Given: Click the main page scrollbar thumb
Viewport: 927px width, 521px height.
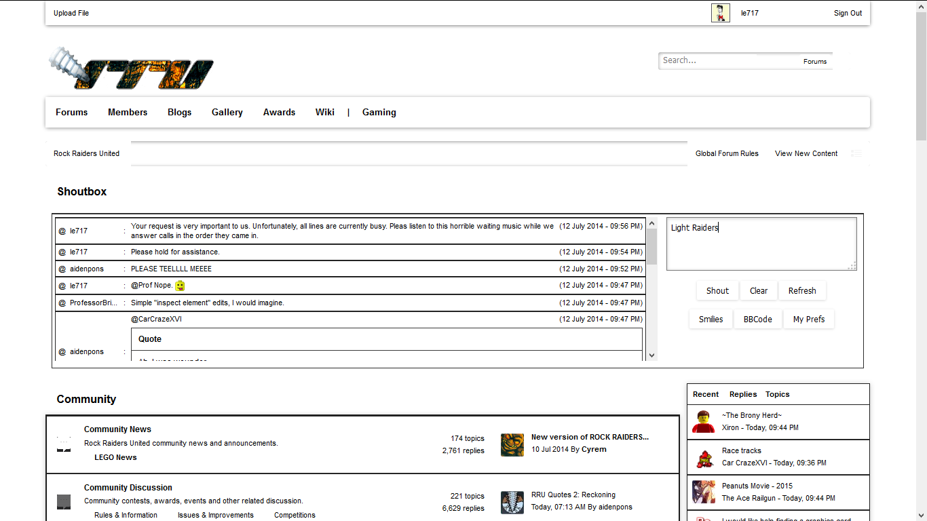Looking at the screenshot, I should coord(921,75).
